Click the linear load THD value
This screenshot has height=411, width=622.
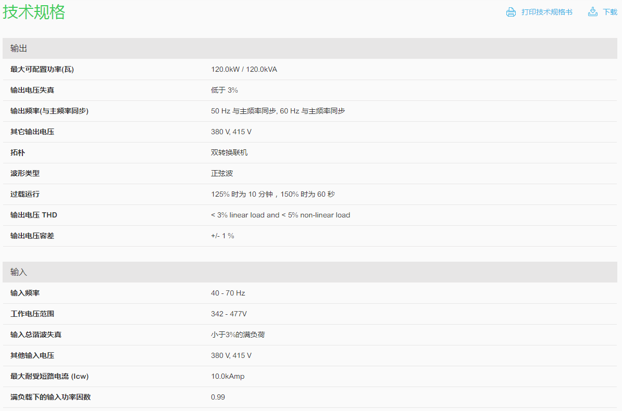(280, 215)
